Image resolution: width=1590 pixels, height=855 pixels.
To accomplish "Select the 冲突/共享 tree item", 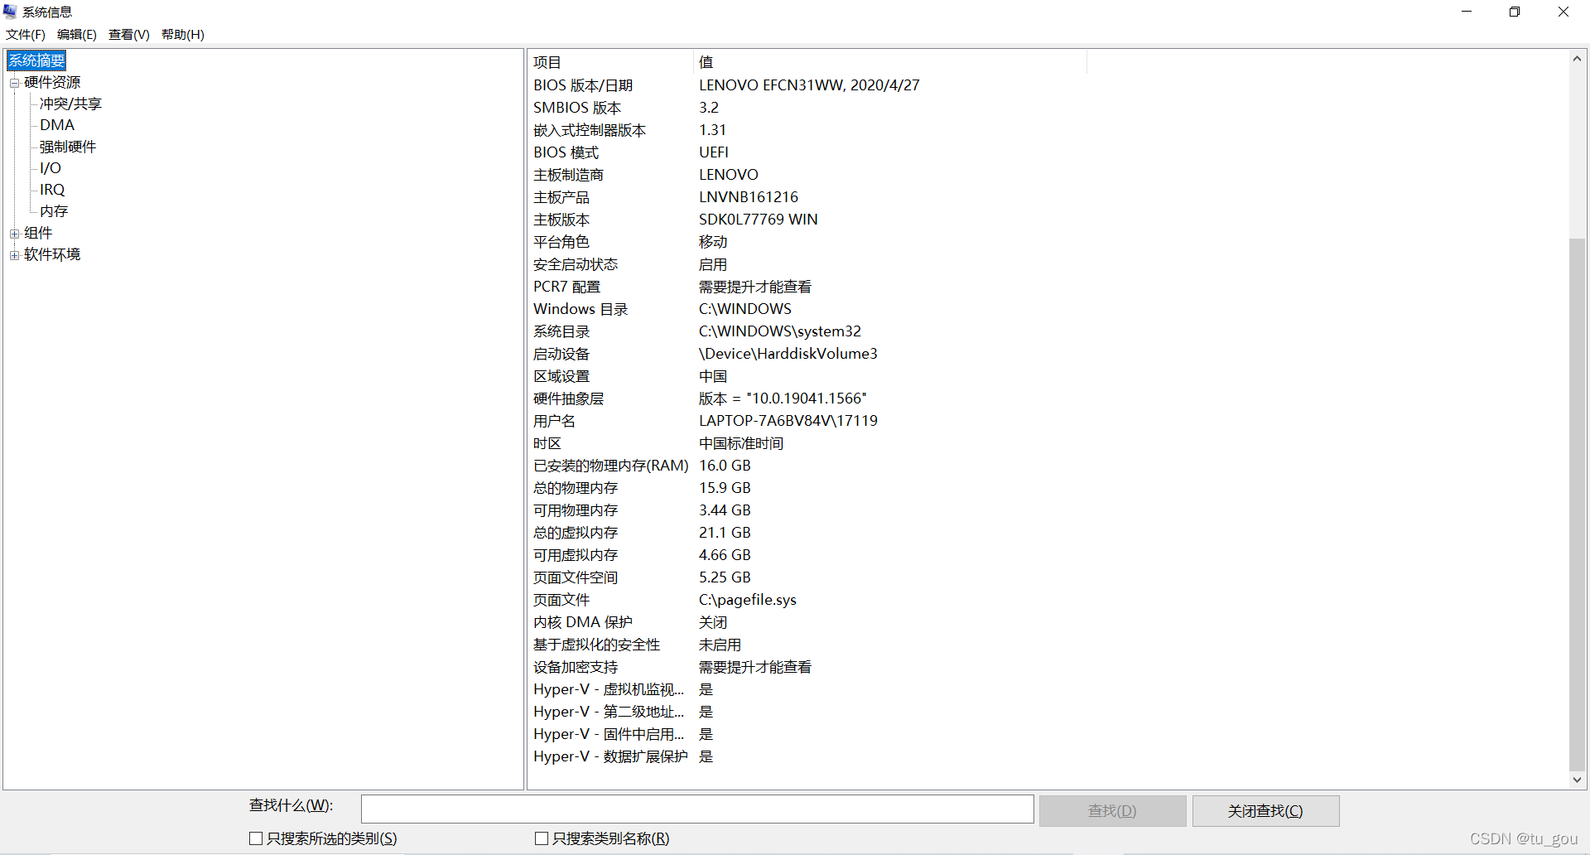I will 70,104.
